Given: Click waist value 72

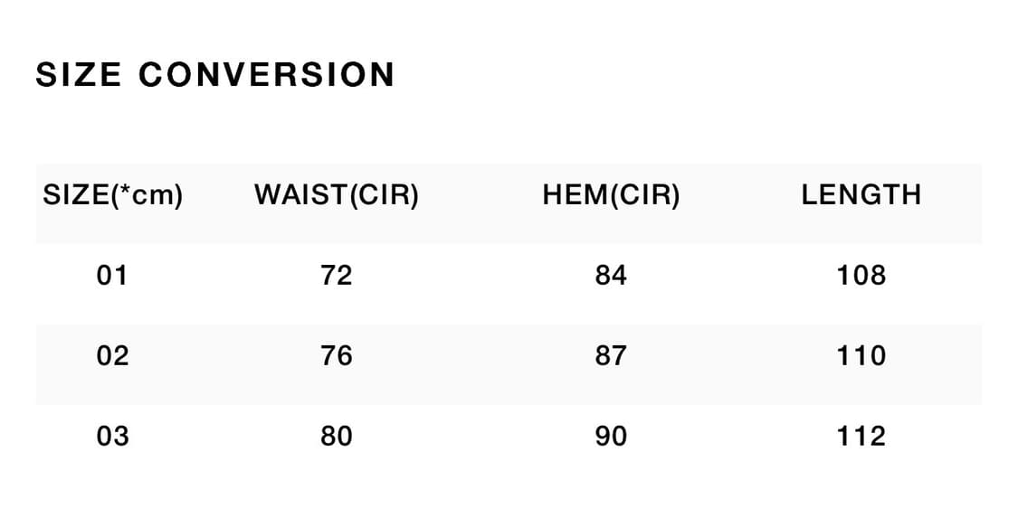Looking at the screenshot, I should [337, 275].
